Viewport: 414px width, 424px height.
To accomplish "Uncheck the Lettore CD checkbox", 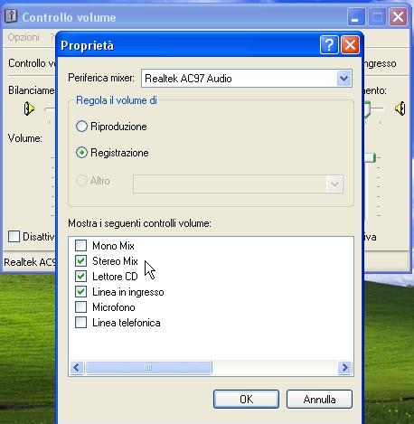I will pos(80,276).
